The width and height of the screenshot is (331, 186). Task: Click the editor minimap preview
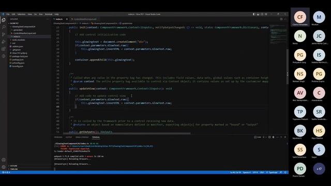[278, 34]
